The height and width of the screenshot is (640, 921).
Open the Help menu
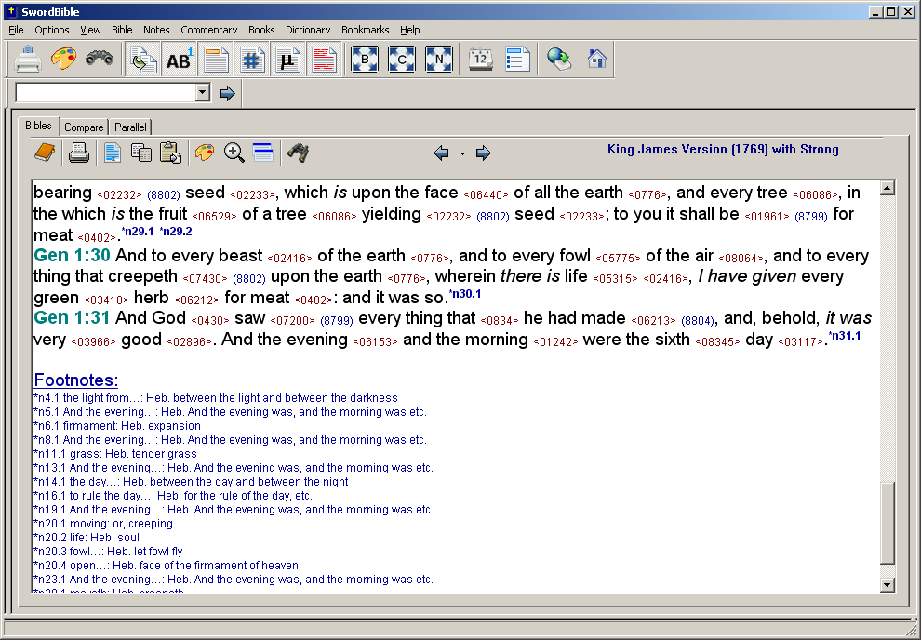[x=410, y=30]
